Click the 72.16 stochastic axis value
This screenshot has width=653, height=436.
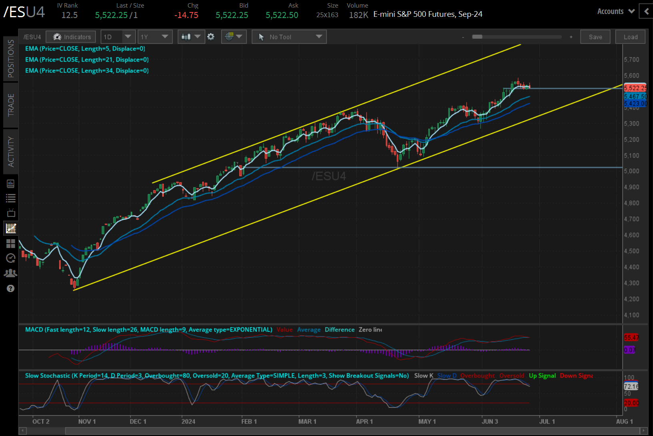click(x=631, y=386)
